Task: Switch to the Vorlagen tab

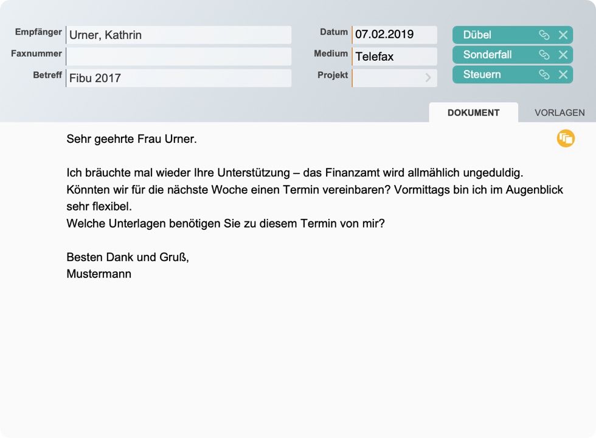Action: (x=560, y=113)
